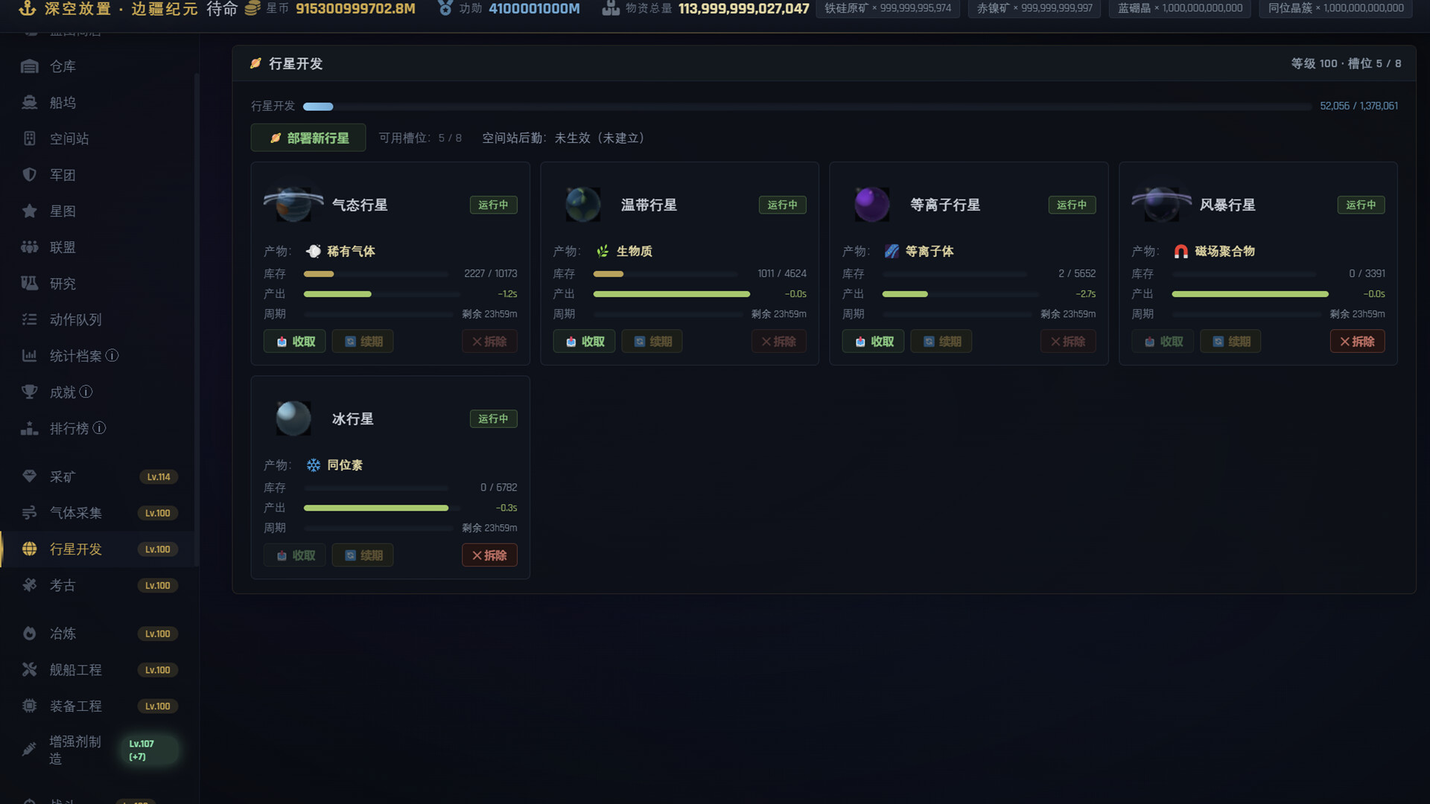Screen dimensions: 1430x804
Task: Click 续期 on the 风暴行星 card
Action: click(1230, 342)
